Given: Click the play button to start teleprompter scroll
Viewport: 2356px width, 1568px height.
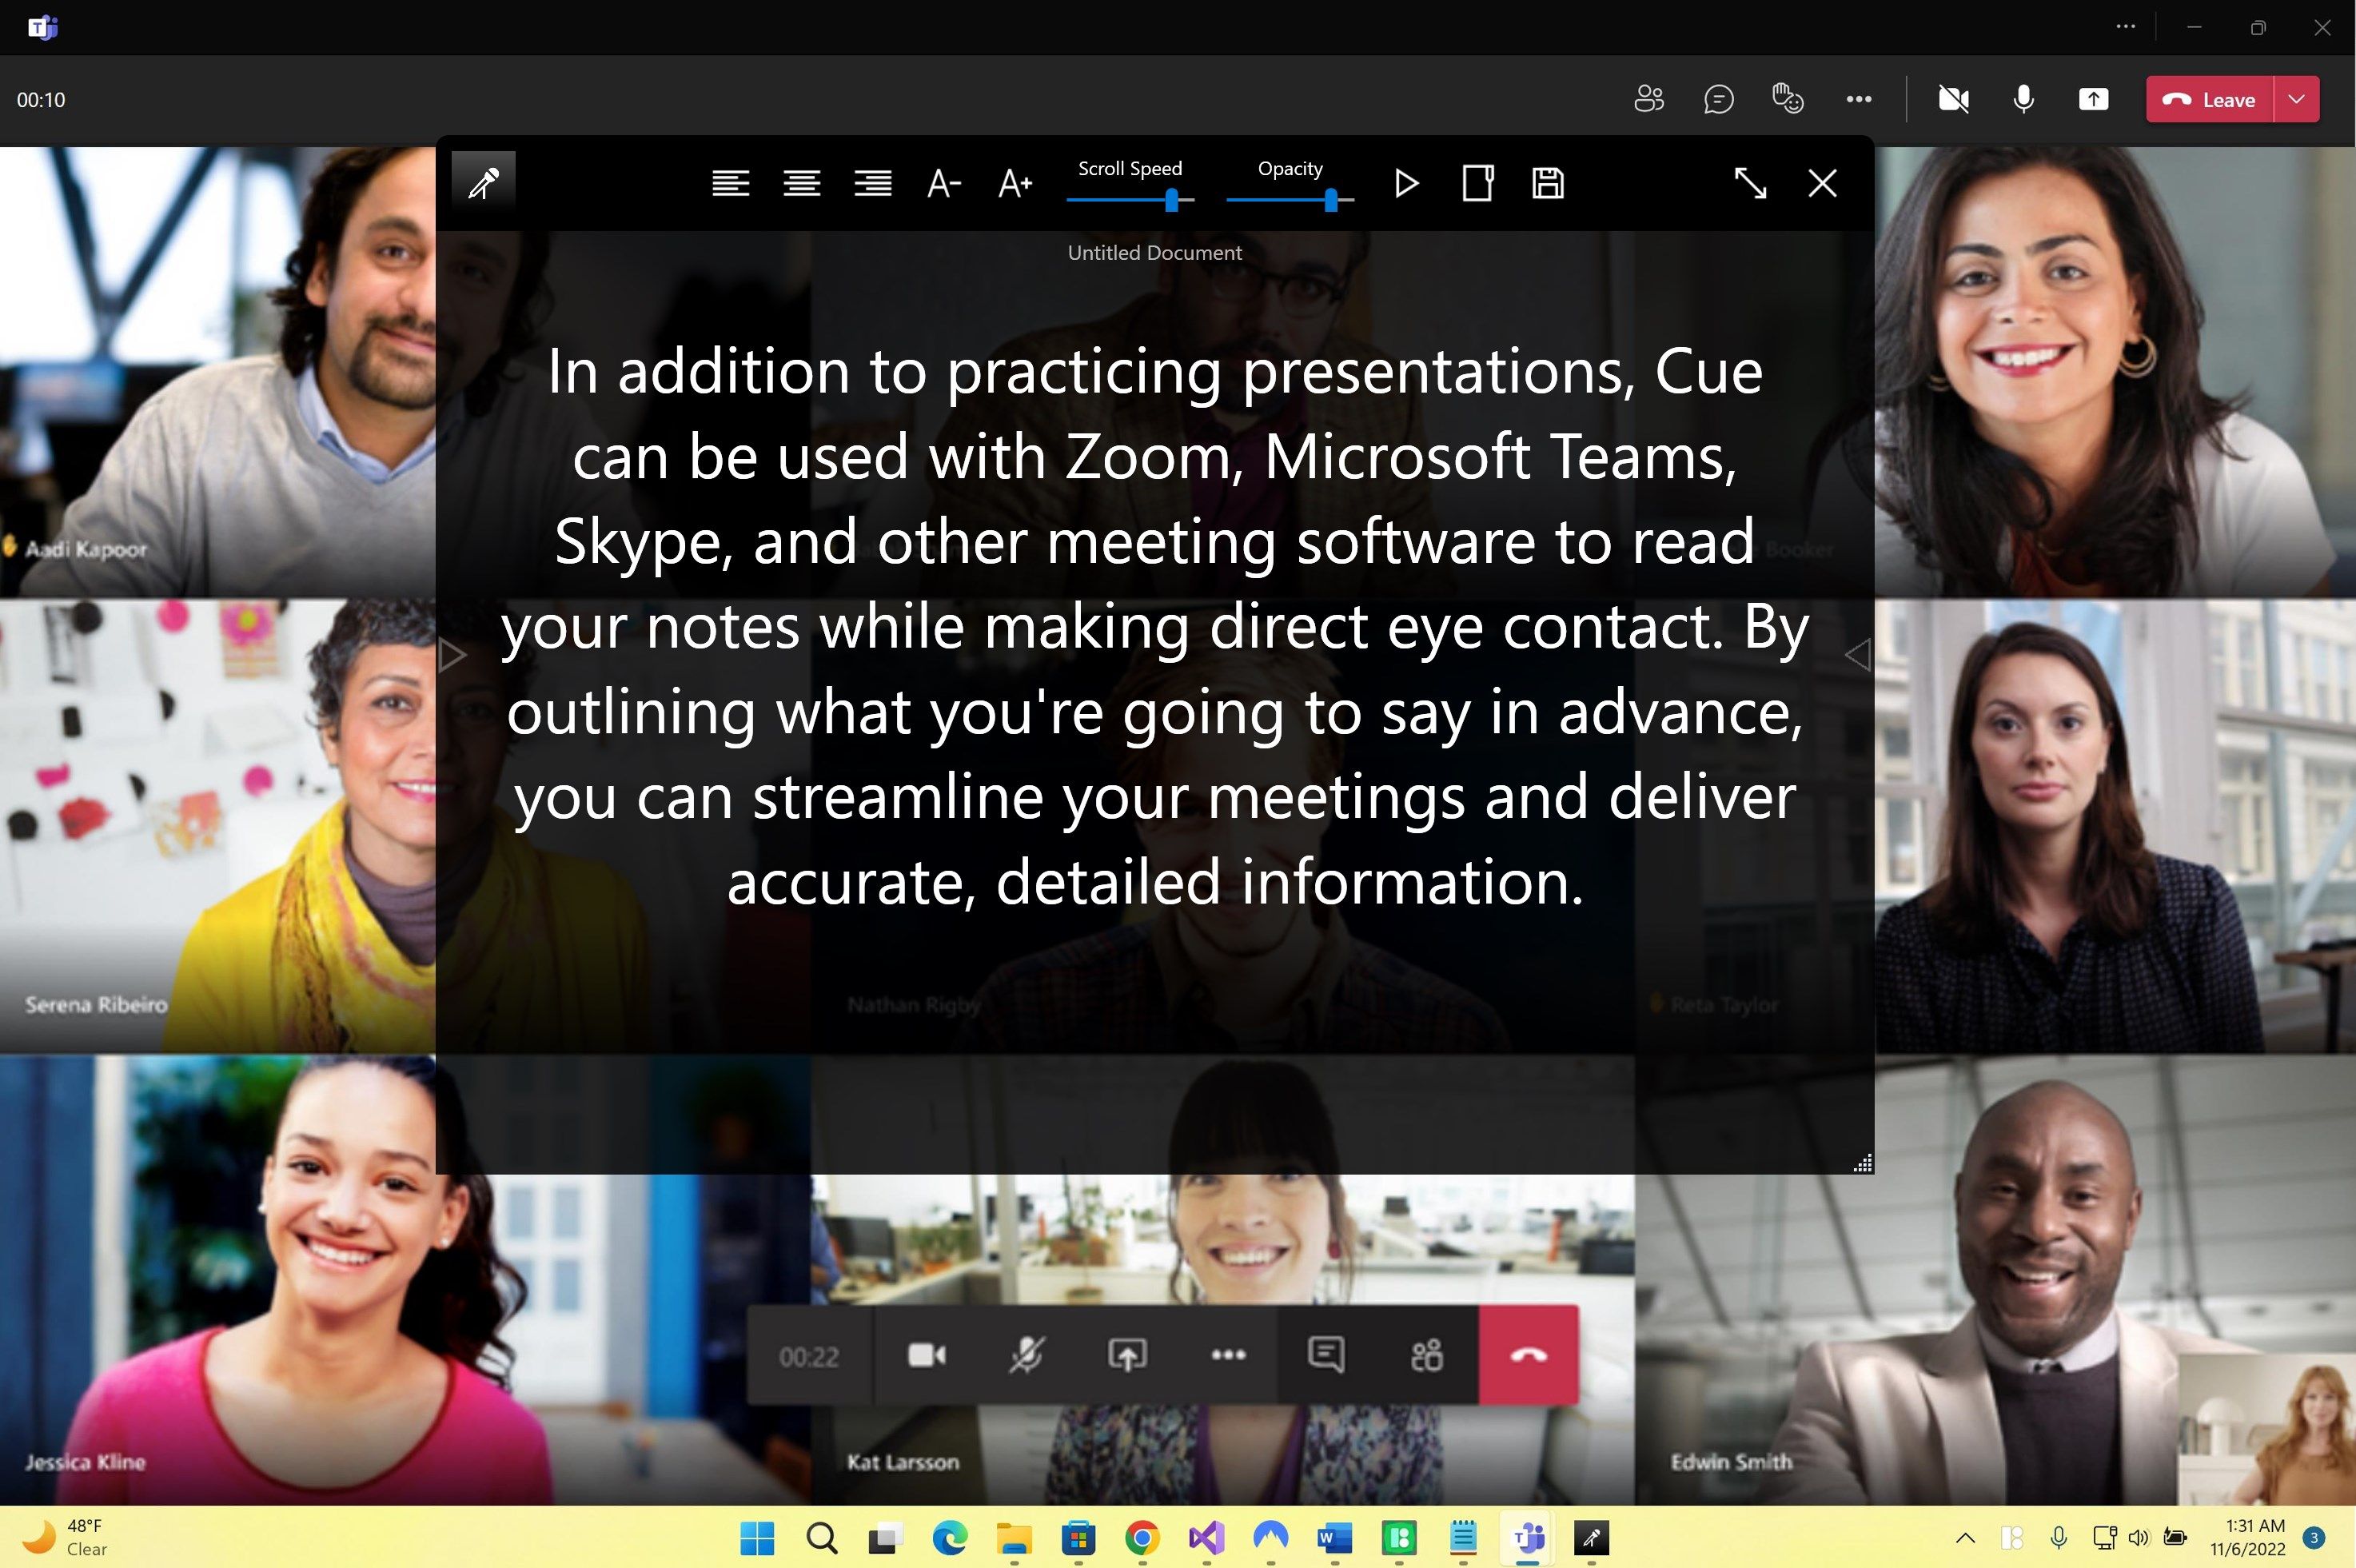Looking at the screenshot, I should point(1408,184).
